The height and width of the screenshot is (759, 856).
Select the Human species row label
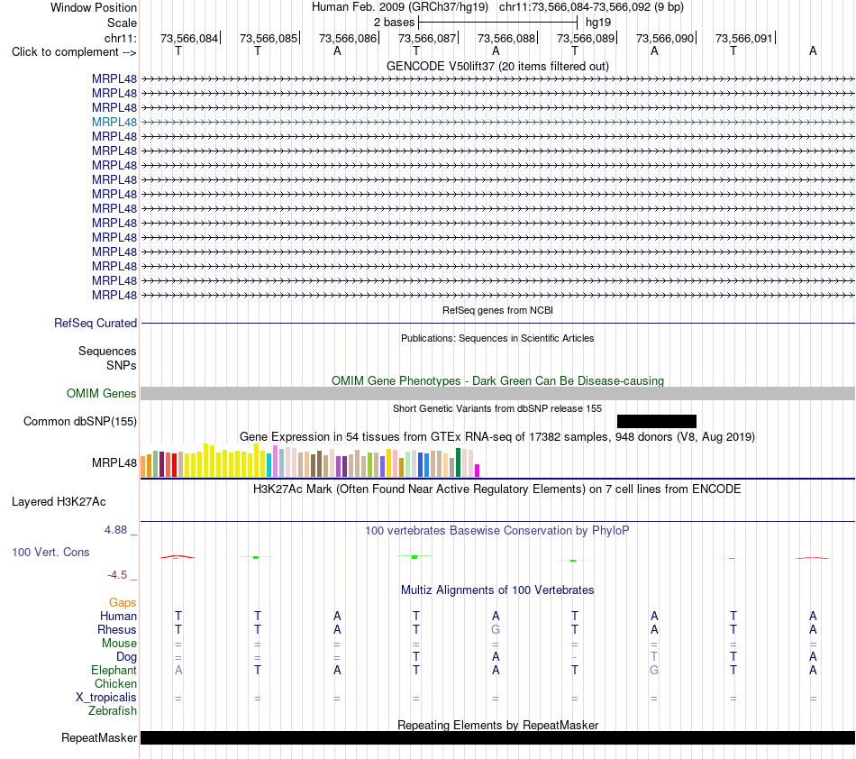pyautogui.click(x=118, y=616)
